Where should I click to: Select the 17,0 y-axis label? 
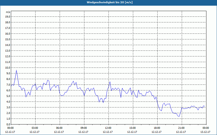coord(8,28)
